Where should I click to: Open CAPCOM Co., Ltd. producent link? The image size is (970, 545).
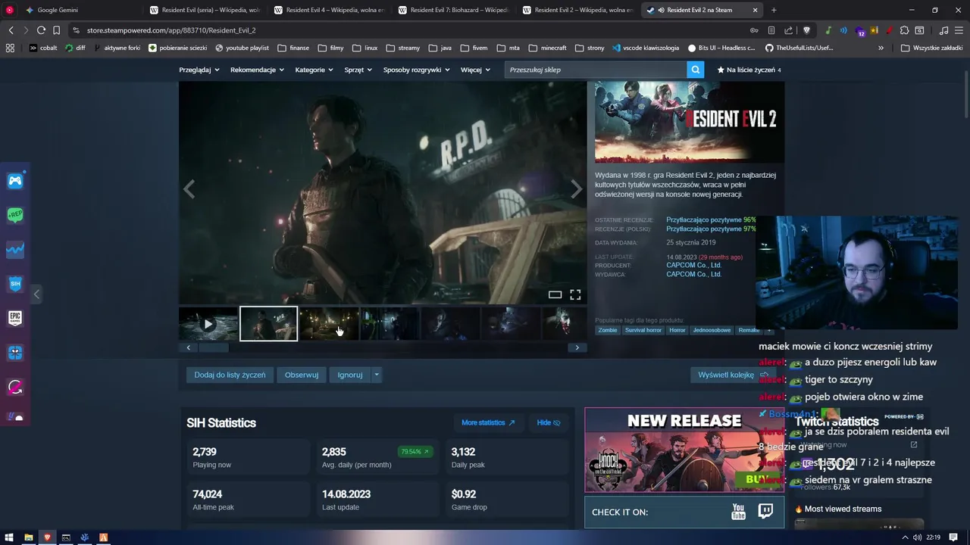(693, 266)
